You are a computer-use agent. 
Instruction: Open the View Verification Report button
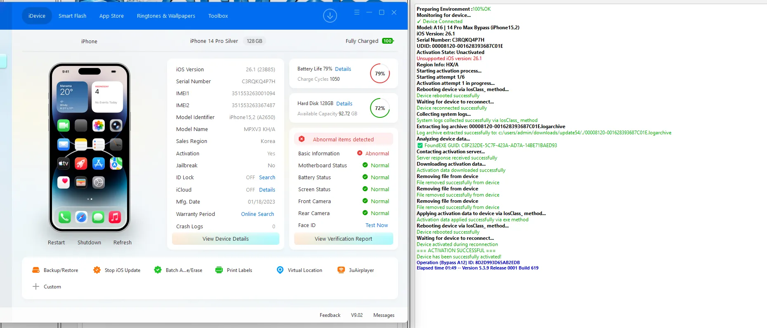point(343,239)
